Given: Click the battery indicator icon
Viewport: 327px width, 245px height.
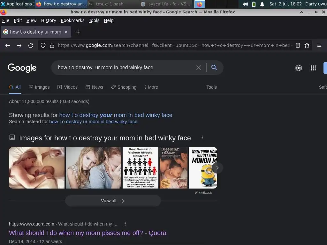Looking at the screenshot, I should click(x=254, y=4).
